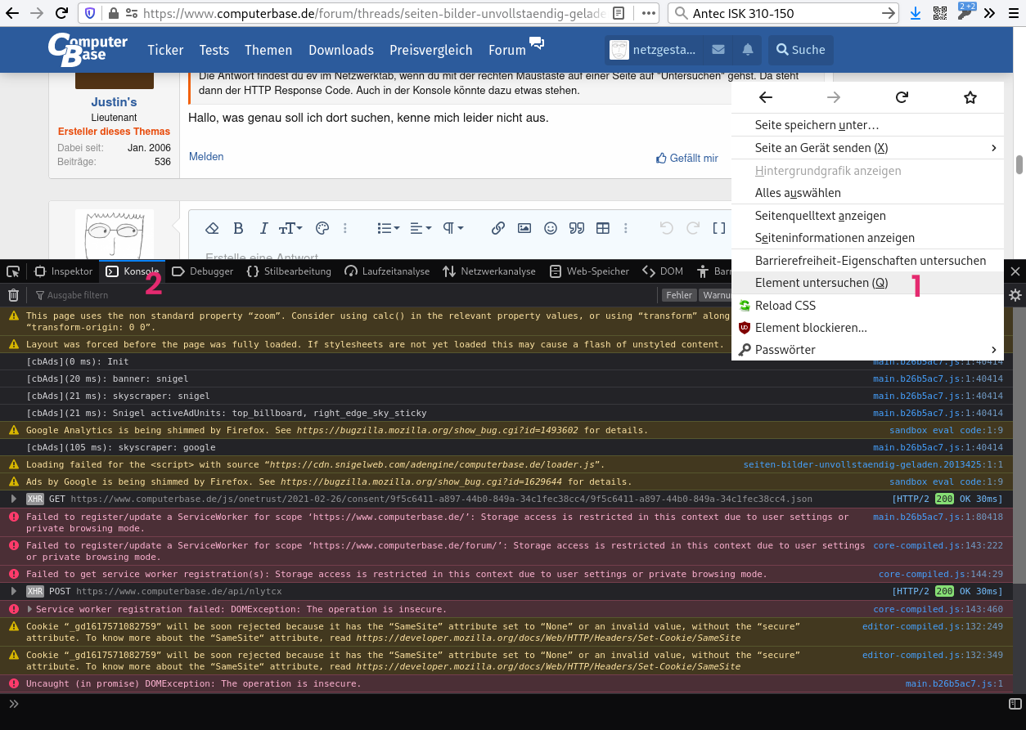Open the tracking protection shield icon
The image size is (1026, 730).
[90, 13]
